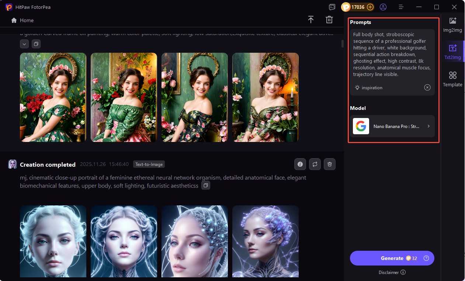Select the Txt2Img tab
This screenshot has height=281, width=465.
452,52
